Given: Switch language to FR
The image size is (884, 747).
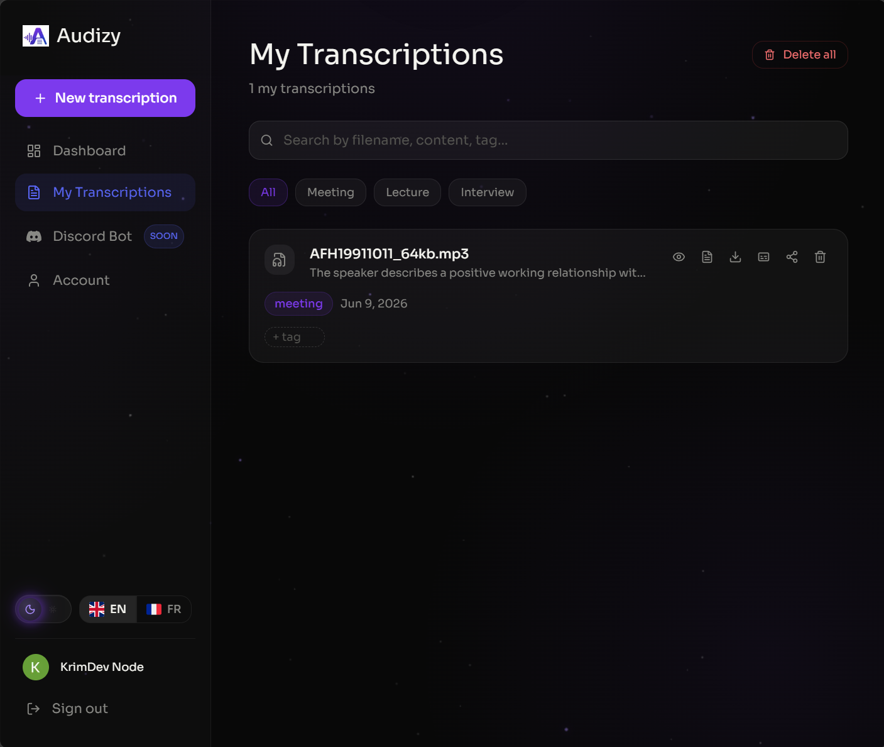Looking at the screenshot, I should 164,609.
